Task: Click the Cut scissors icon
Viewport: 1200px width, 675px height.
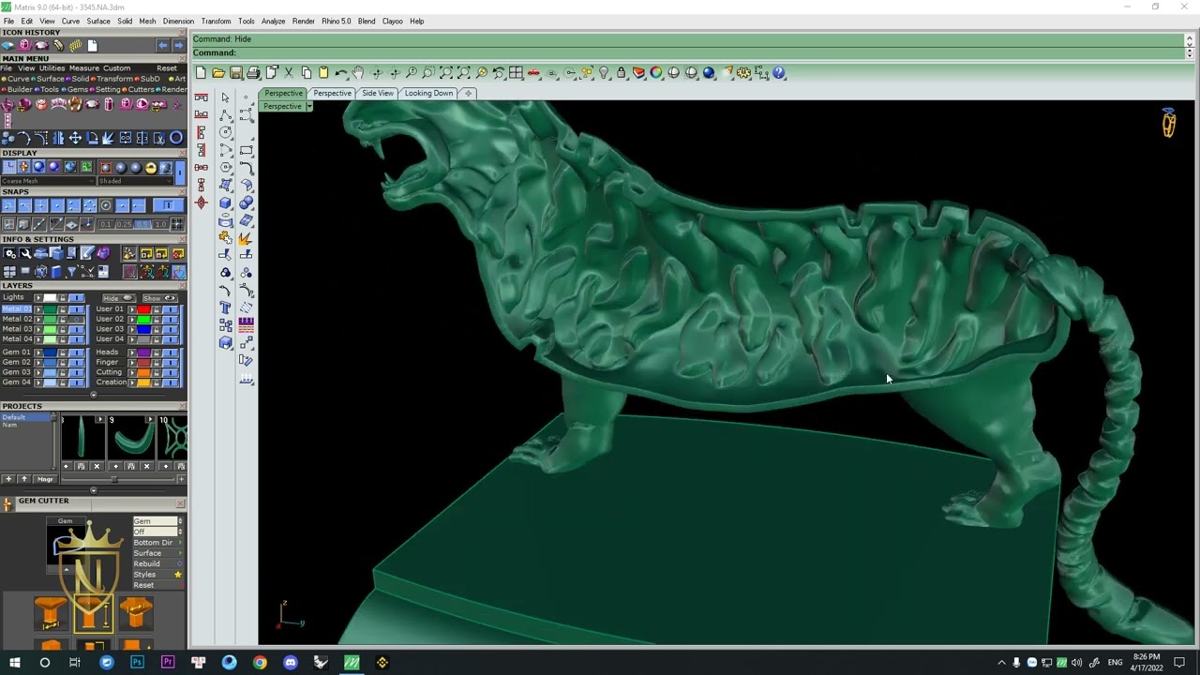Action: (x=288, y=73)
